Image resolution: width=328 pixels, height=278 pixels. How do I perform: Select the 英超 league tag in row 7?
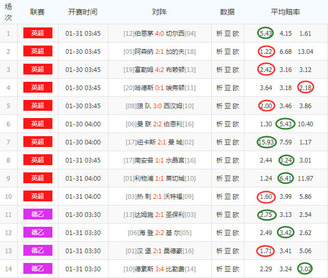[38, 142]
